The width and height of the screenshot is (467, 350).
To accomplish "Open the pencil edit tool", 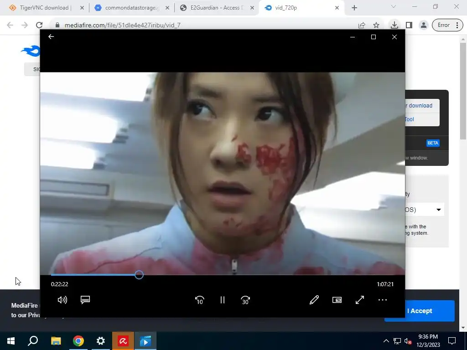I will 314,300.
